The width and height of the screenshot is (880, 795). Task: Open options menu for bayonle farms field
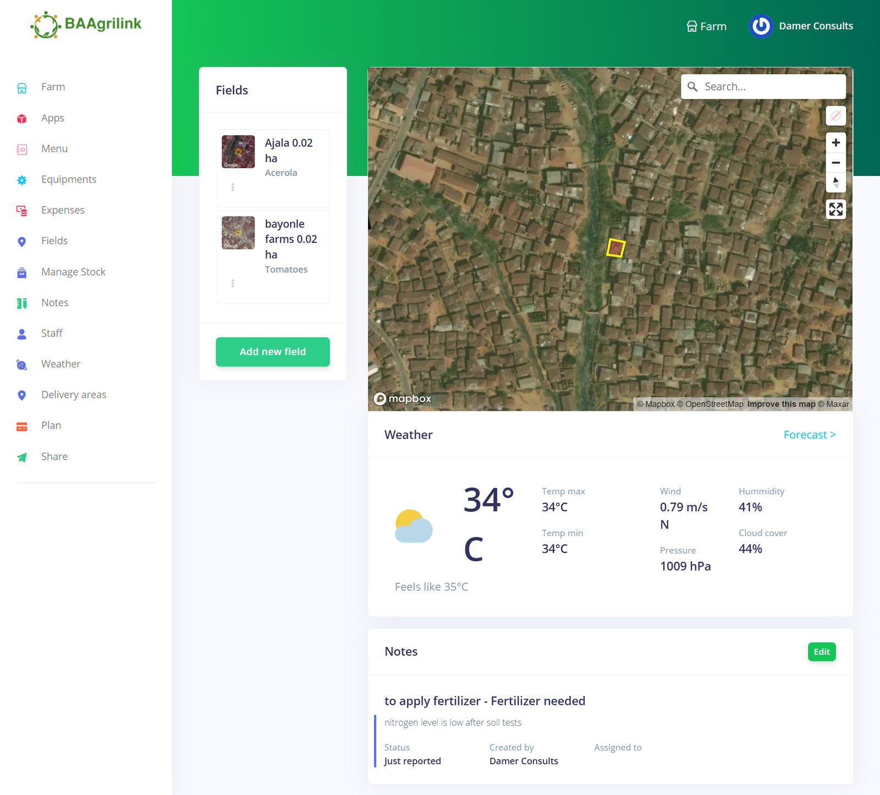click(x=233, y=284)
